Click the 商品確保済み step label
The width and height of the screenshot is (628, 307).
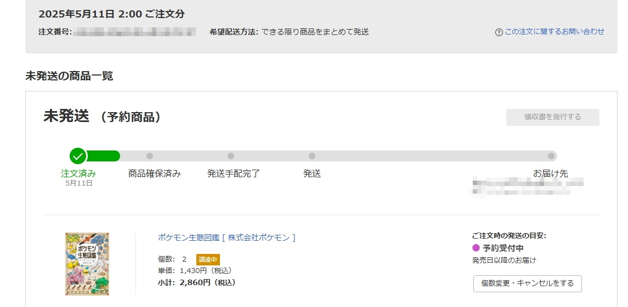pyautogui.click(x=155, y=173)
